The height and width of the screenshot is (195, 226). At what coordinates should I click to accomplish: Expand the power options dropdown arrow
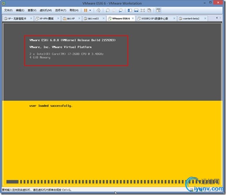tap(90, 10)
